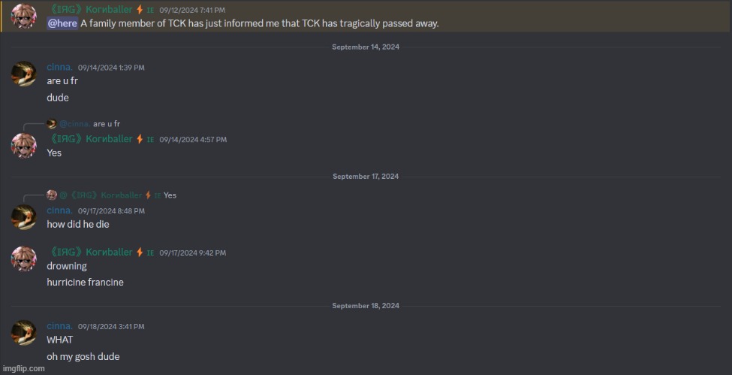Click the imgflip.com watermark

point(23,368)
